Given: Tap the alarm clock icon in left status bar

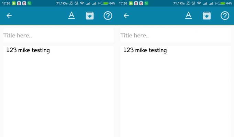Looking at the screenshot, I should click(76, 3).
